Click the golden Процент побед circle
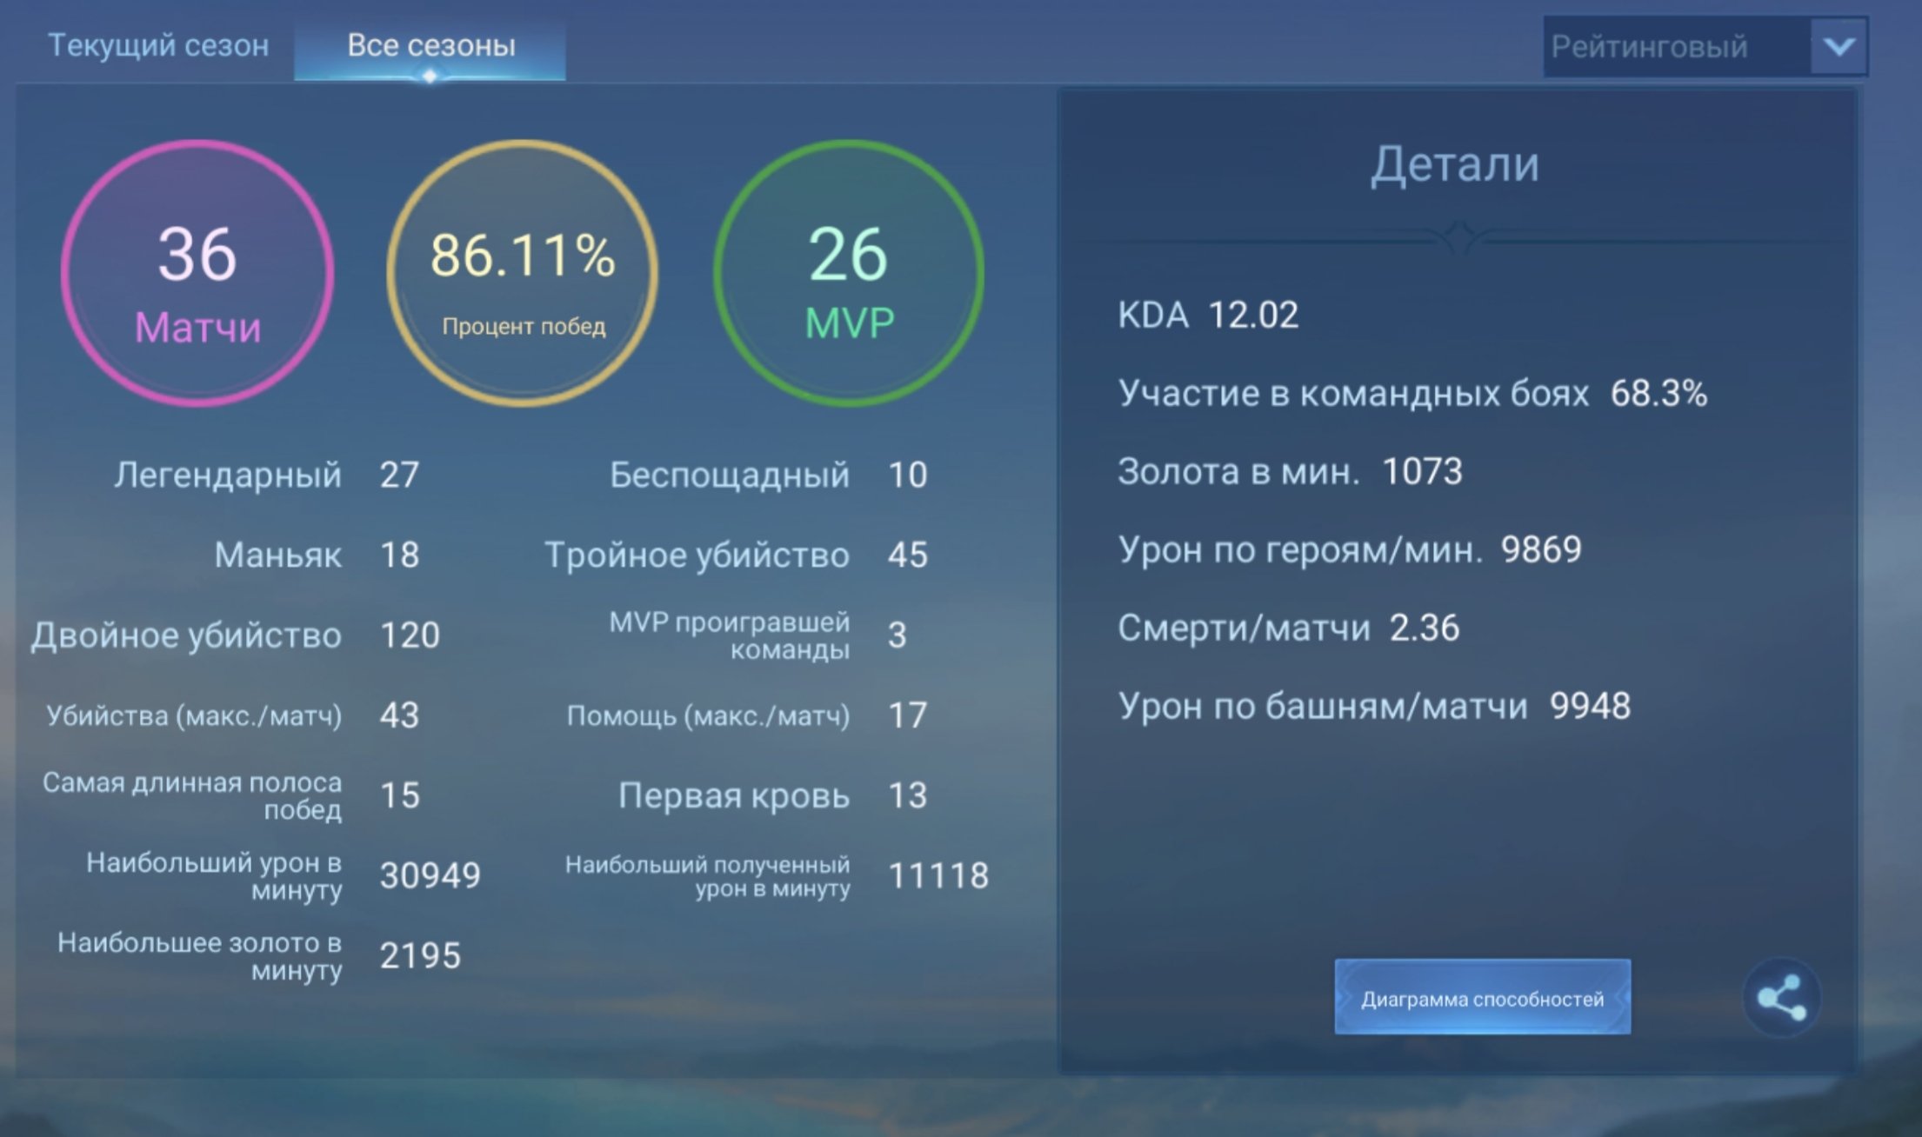The image size is (1922, 1137). click(523, 273)
